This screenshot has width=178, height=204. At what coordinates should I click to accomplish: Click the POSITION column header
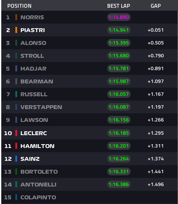[x=19, y=6]
